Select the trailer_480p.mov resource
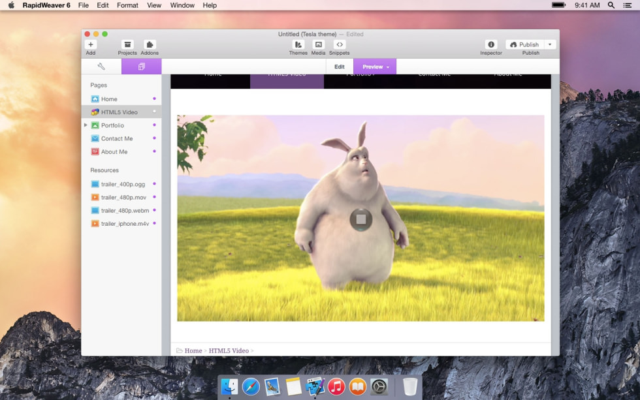Viewport: 640px width, 400px height. 121,197
